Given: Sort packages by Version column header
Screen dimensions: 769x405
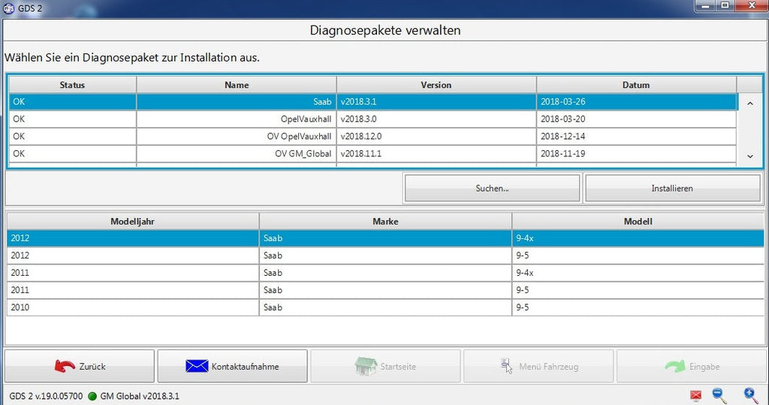Looking at the screenshot, I should [x=436, y=85].
